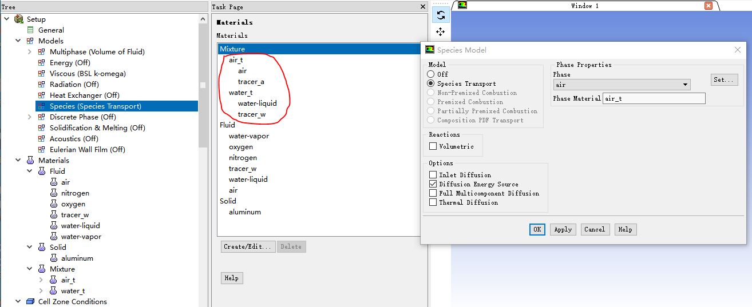Expand the air_t mixture tree node
Viewport: 752px width, 307px height.
(41, 280)
